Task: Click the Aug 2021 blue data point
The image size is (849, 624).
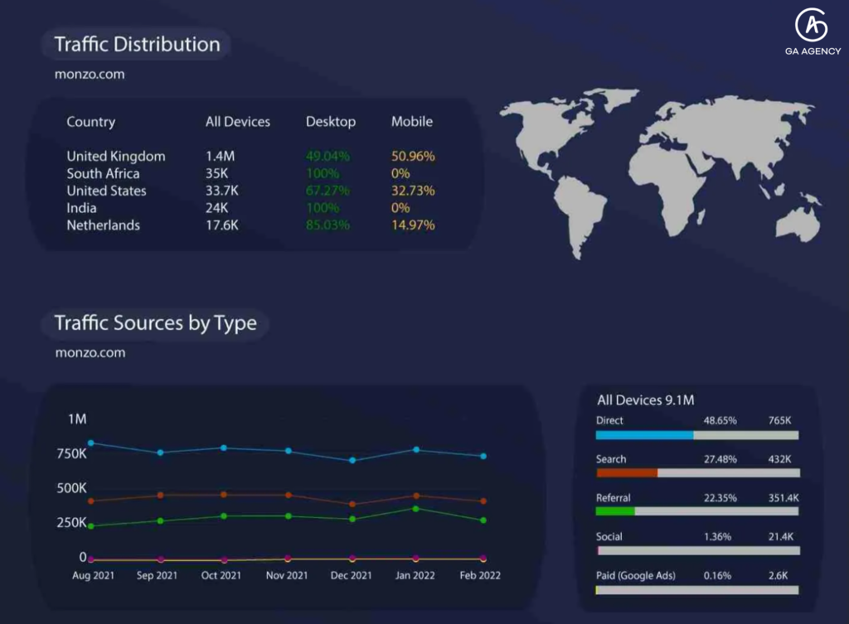Action: [x=91, y=443]
